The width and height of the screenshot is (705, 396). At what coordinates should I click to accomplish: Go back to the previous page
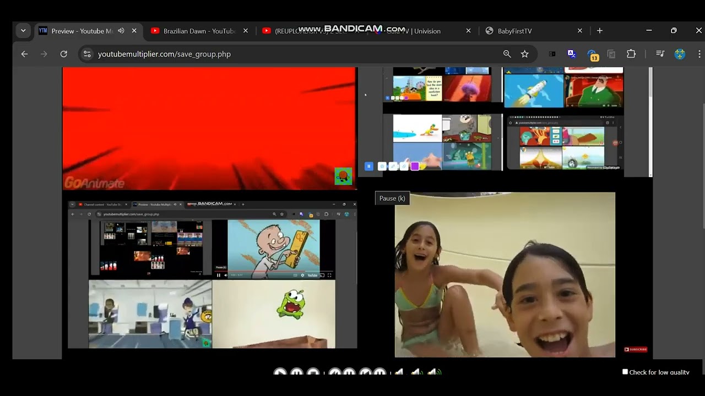24,54
